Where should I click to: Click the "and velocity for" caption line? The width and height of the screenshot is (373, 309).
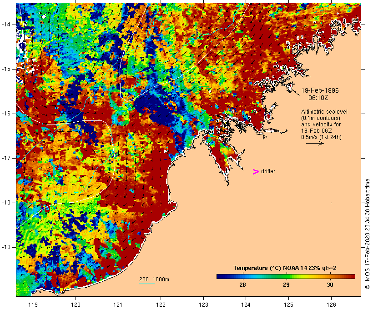321,125
